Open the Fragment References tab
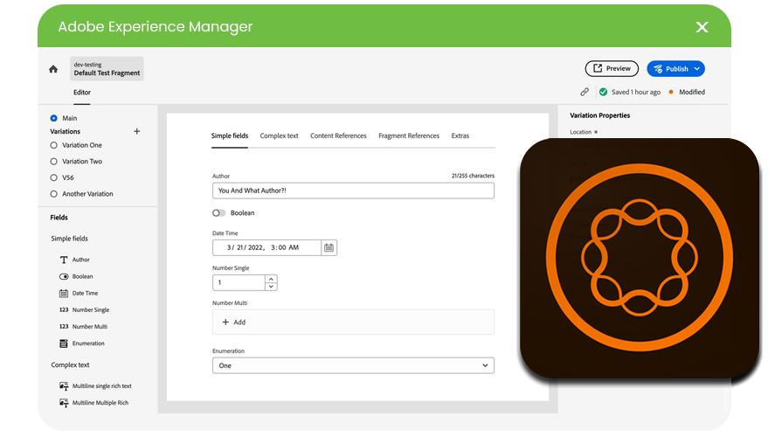Image resolution: width=775 pixels, height=437 pixels. point(408,136)
